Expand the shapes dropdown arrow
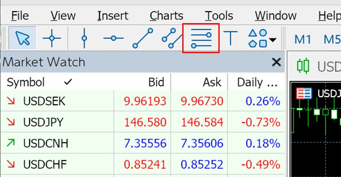The height and width of the screenshot is (177, 341). 272,40
